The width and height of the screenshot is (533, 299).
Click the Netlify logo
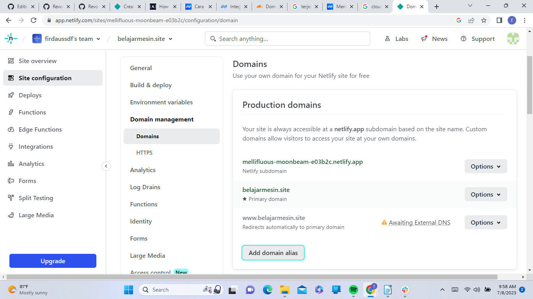[x=11, y=38]
